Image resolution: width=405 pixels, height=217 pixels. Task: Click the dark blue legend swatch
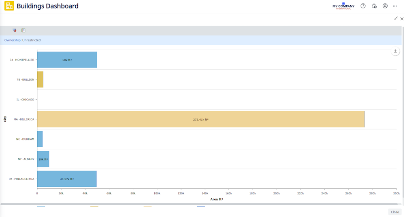[x=201, y=206]
